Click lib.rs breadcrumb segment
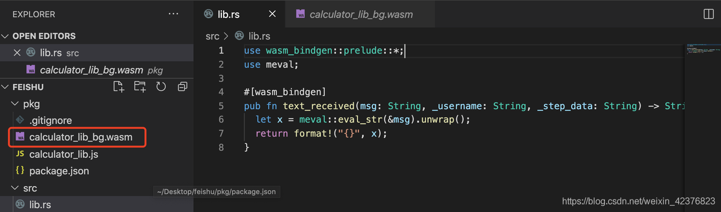The image size is (721, 212). [x=260, y=36]
